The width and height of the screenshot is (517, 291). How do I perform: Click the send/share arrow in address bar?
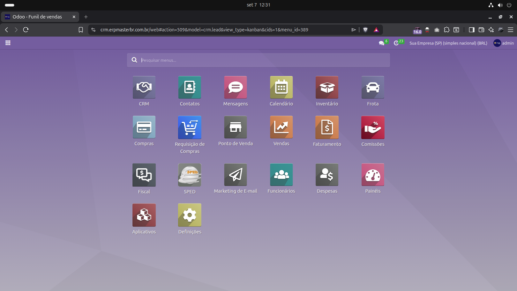click(x=353, y=30)
